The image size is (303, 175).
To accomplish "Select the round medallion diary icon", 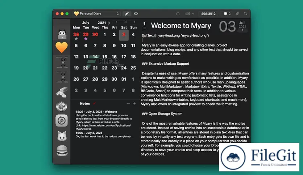I will coord(62,106).
